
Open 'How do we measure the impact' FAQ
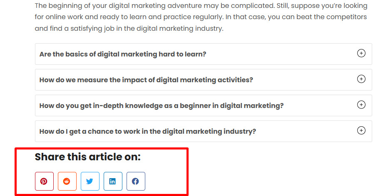point(146,80)
